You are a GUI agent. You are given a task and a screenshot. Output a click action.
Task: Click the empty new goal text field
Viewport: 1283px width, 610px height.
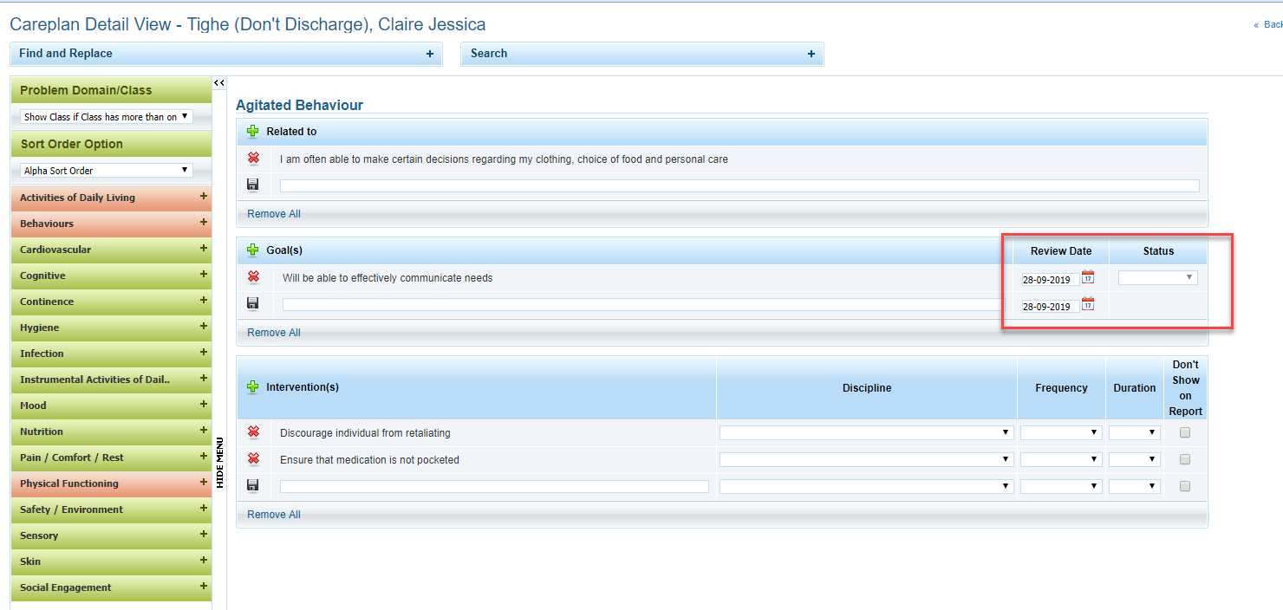pyautogui.click(x=641, y=305)
